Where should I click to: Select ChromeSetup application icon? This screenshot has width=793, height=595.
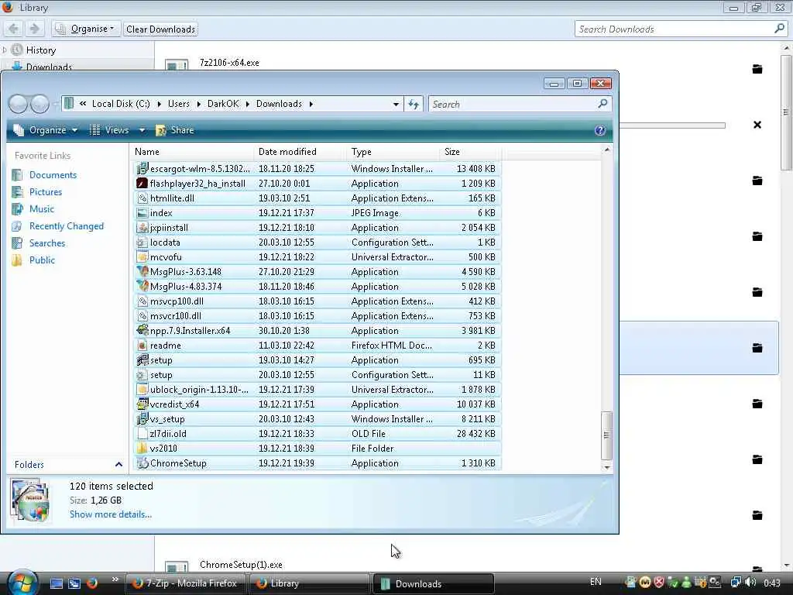(x=142, y=463)
